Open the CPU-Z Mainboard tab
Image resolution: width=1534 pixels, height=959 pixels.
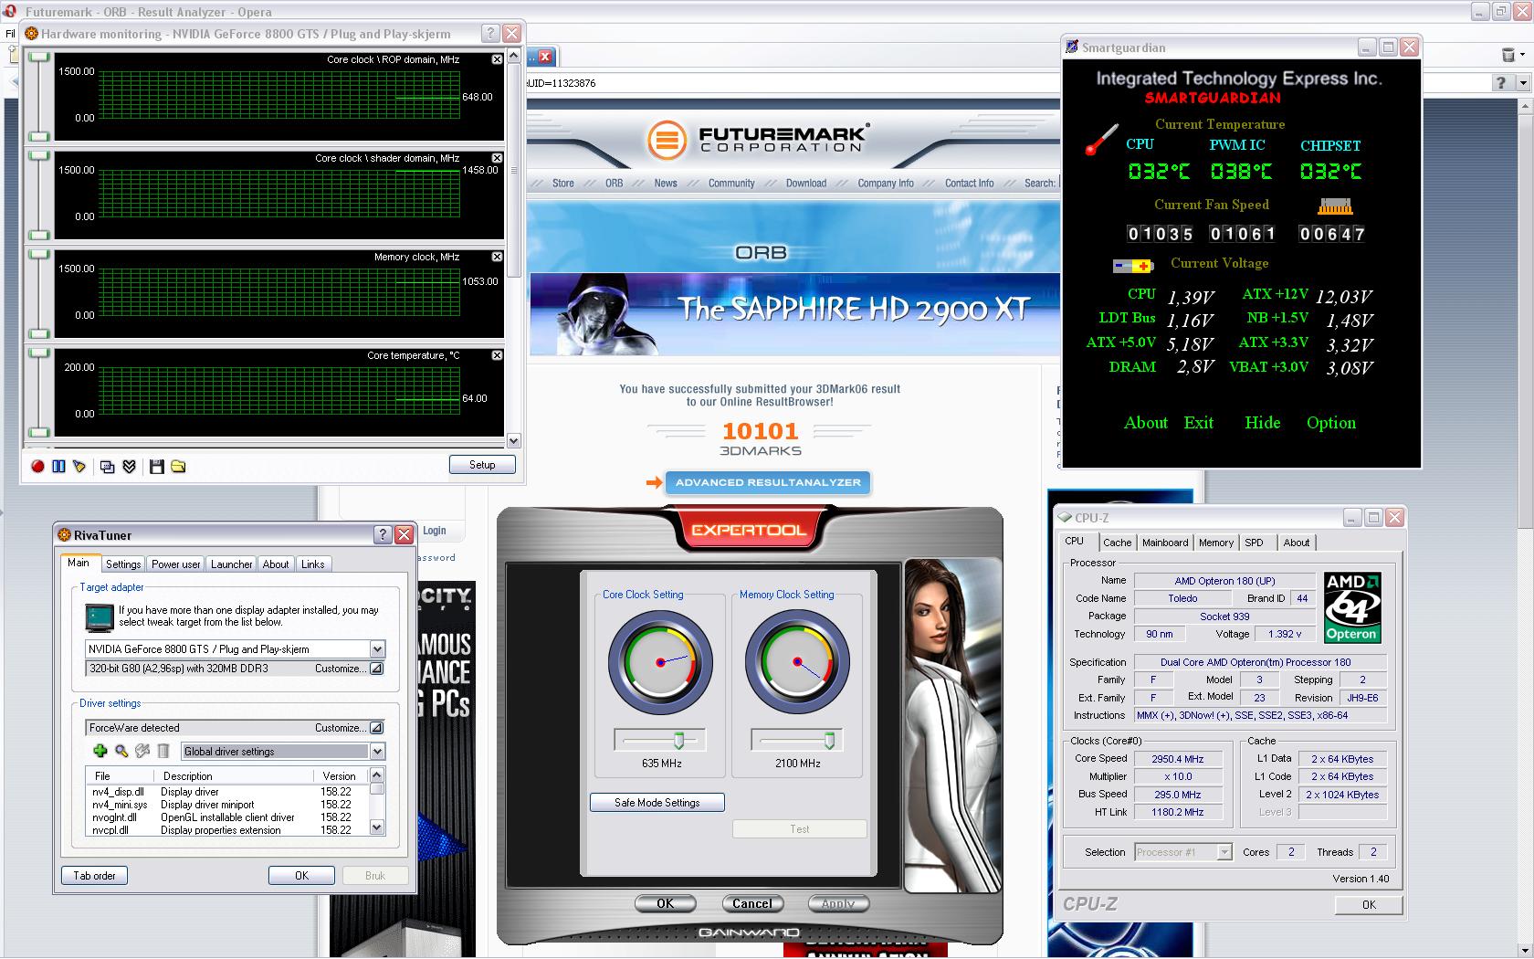1165,543
